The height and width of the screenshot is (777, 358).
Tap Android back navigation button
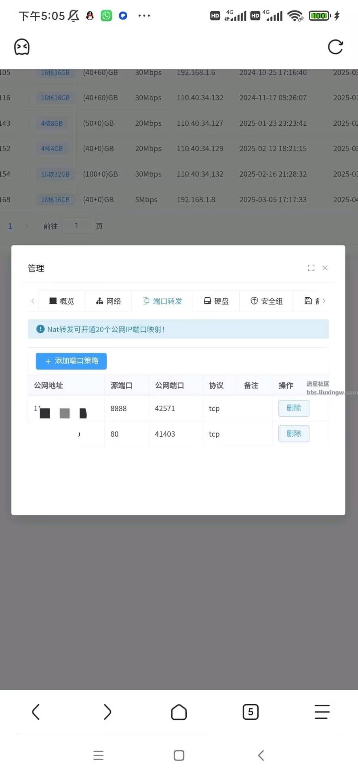coord(261,755)
